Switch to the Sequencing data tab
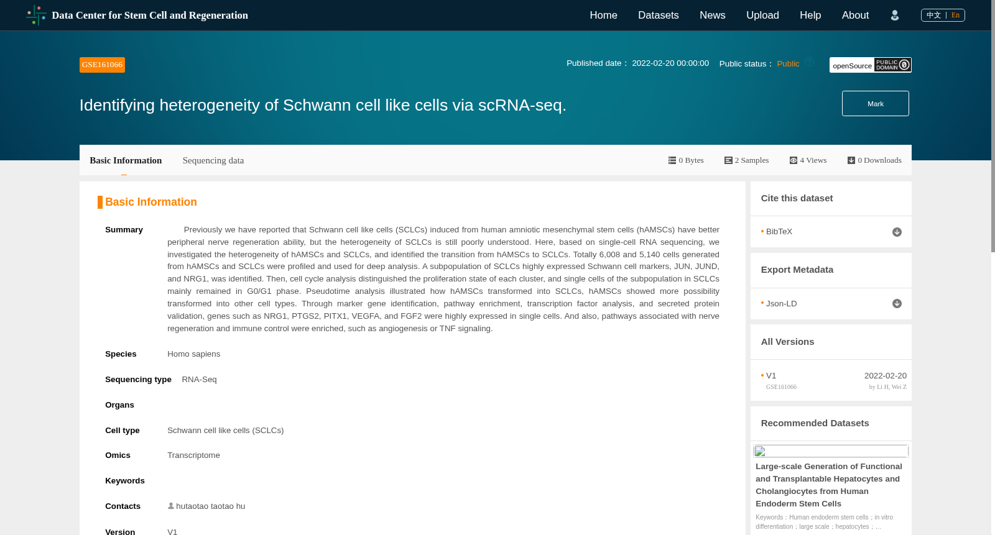995x535 pixels. coord(213,160)
